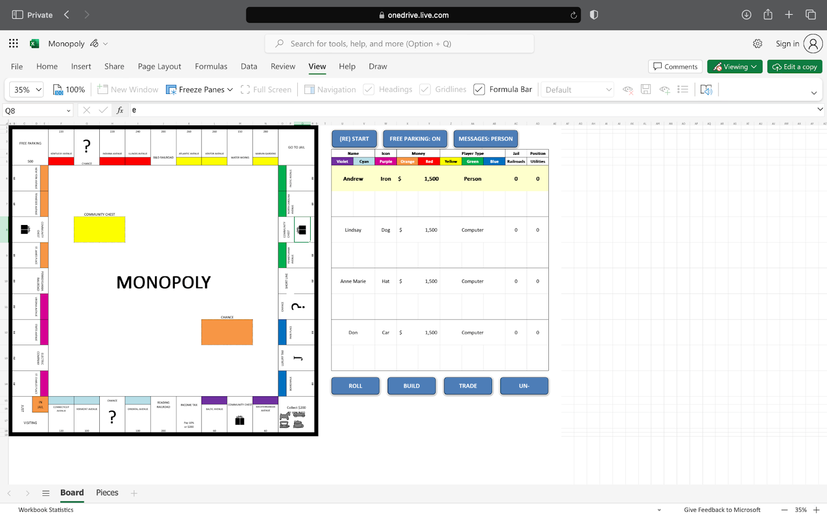Viewport: 827px width, 516px height.
Task: Toggle the Formula Bar checkbox
Action: [x=479, y=90]
